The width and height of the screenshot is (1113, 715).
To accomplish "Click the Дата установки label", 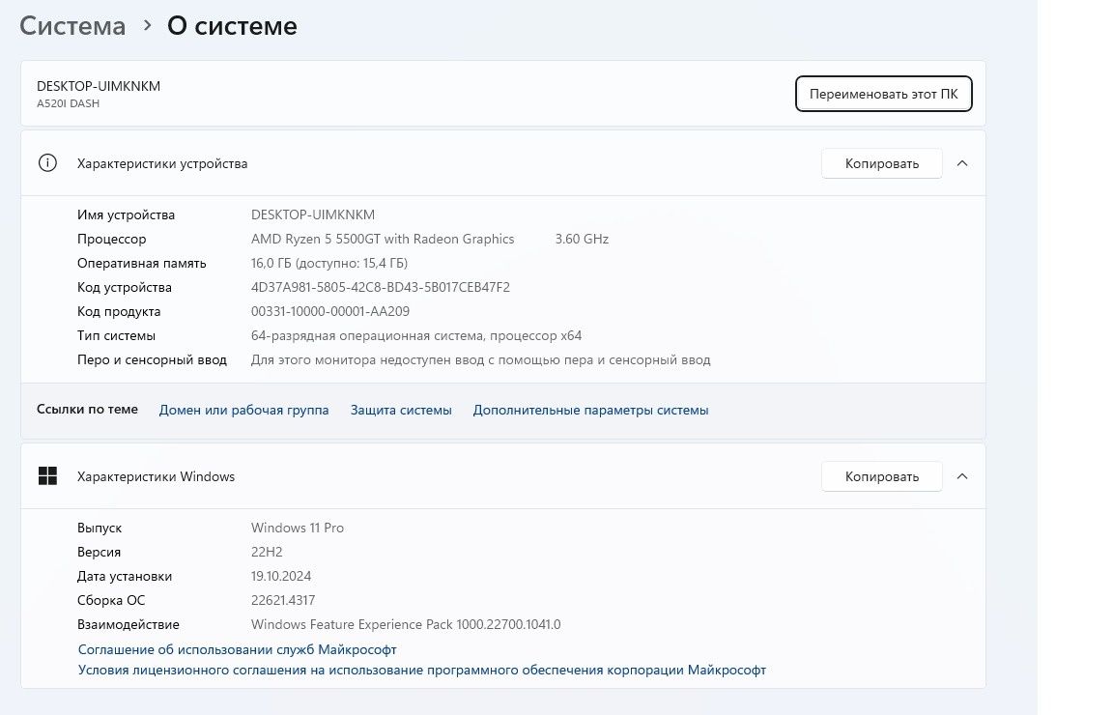I will click(x=125, y=576).
